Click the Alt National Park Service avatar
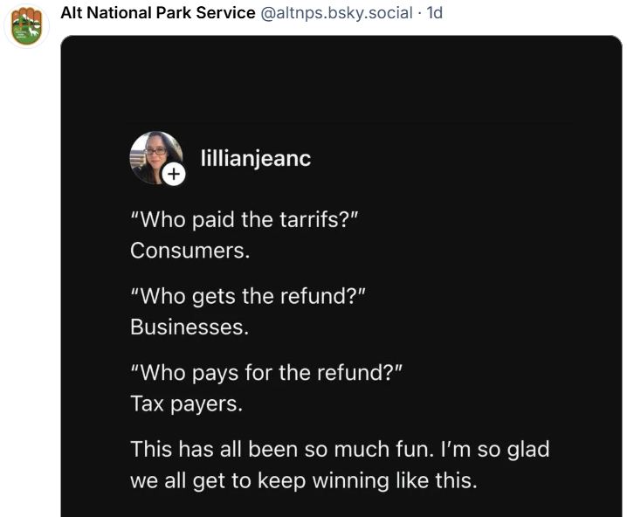The height and width of the screenshot is (517, 627). point(27,25)
